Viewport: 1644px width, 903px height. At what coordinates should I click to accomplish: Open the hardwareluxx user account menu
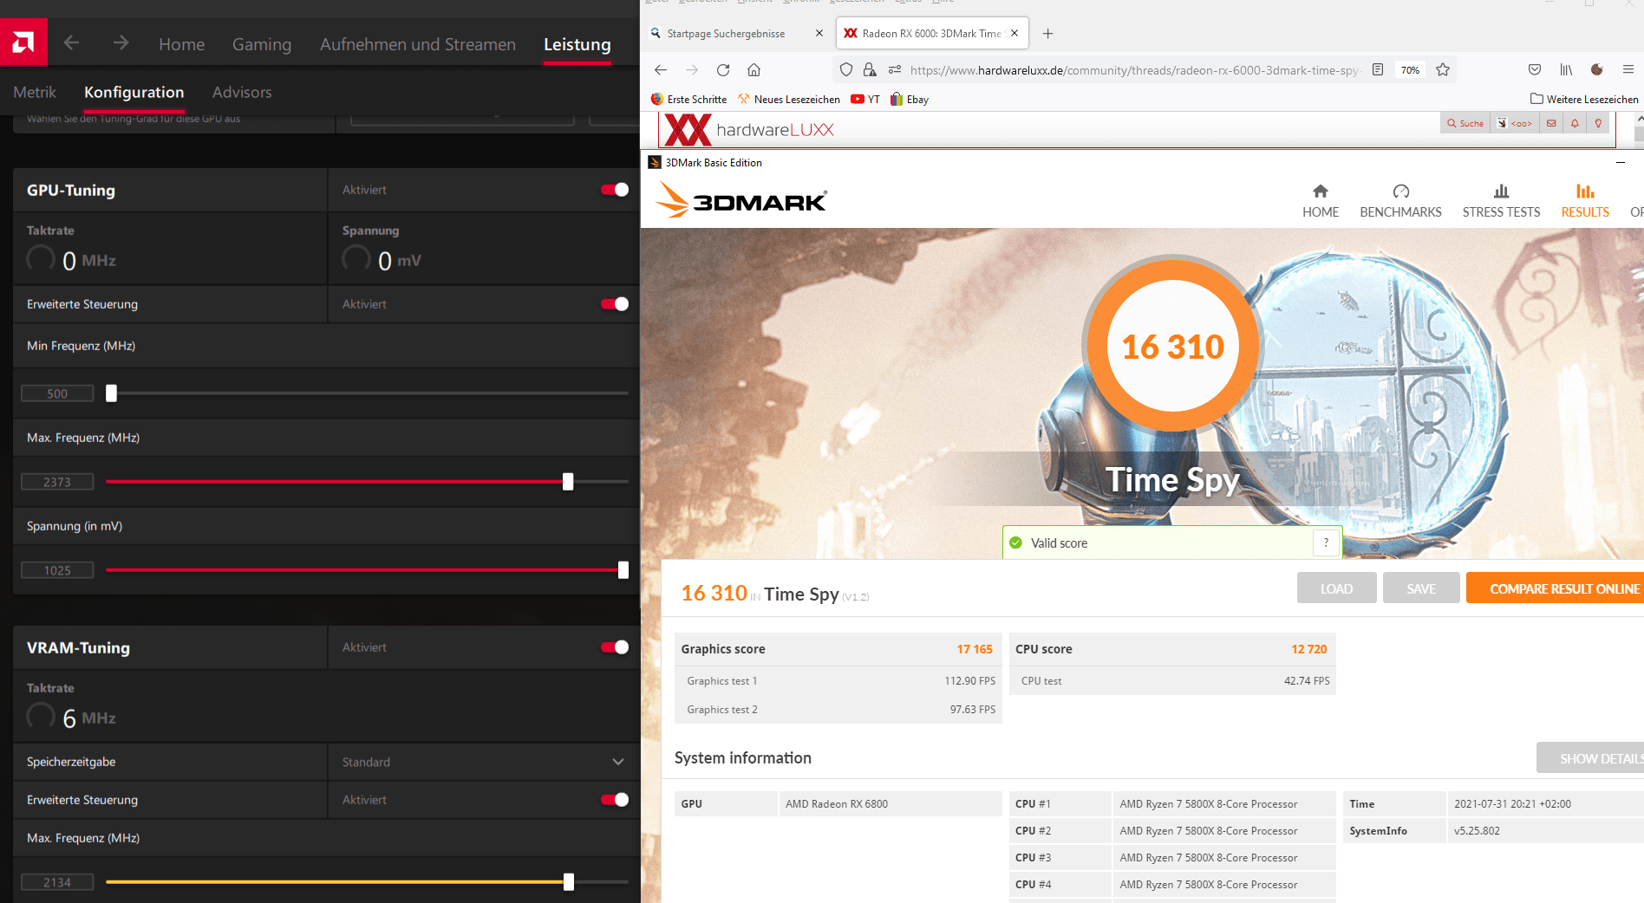point(1515,123)
